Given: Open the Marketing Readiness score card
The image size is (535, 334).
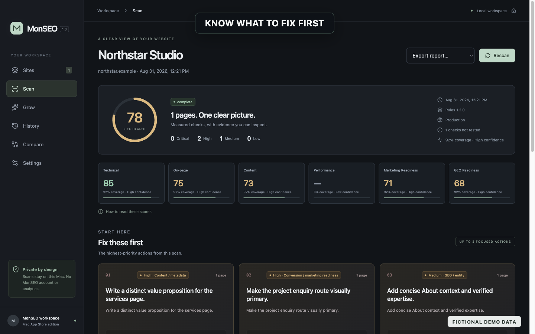Looking at the screenshot, I should click(412, 183).
